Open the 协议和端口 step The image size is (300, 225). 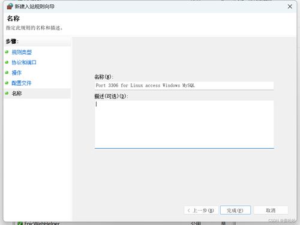[24, 62]
